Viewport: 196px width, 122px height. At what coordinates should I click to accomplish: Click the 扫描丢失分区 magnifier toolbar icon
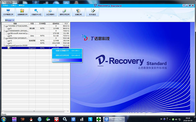click(x=36, y=12)
